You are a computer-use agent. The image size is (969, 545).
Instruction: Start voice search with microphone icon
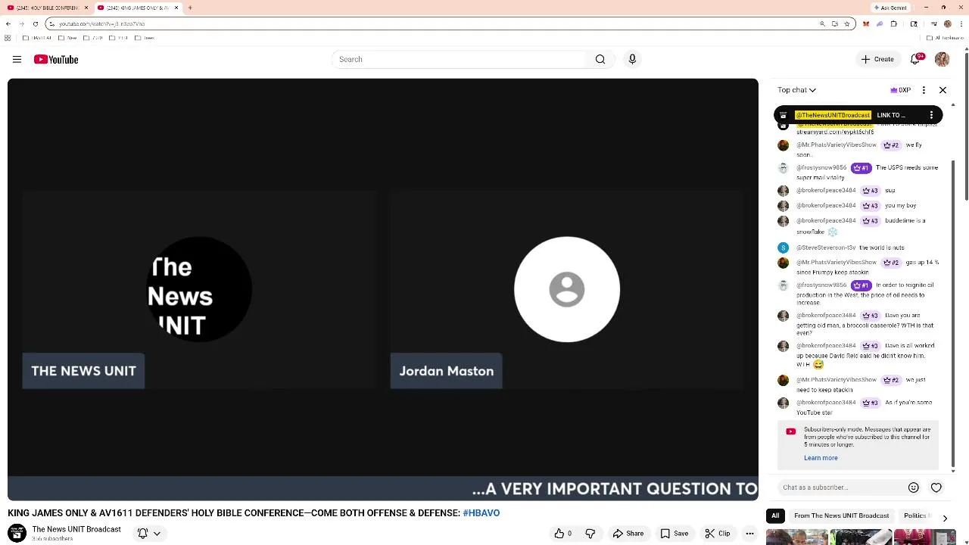[632, 59]
